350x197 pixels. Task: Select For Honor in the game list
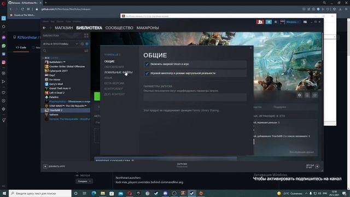click(55, 79)
